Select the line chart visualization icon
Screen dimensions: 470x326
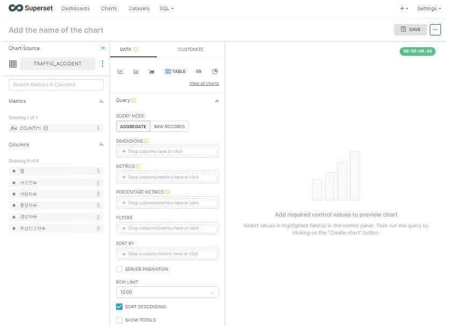tap(120, 71)
